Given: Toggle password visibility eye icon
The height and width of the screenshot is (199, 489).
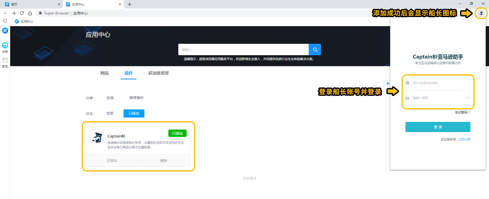Looking at the screenshot, I should (x=467, y=98).
